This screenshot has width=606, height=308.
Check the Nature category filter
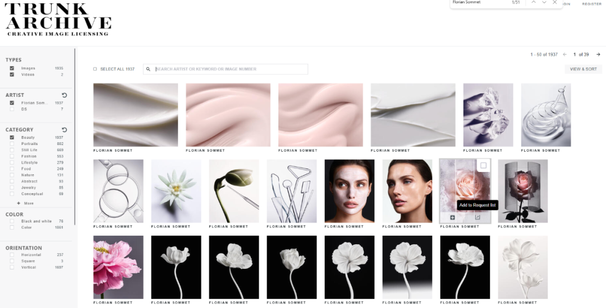click(12, 175)
